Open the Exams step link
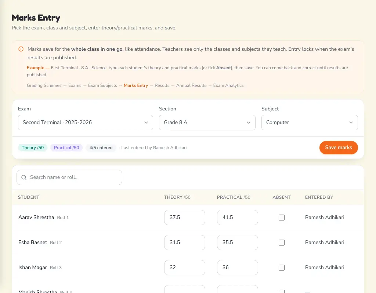Viewport: 376px width, 293px height. [75, 85]
